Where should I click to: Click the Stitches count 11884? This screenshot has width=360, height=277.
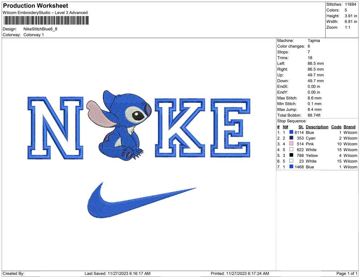click(x=350, y=4)
